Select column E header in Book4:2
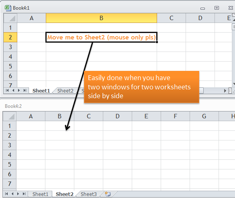This screenshot has height=198, width=235. pos(146,116)
